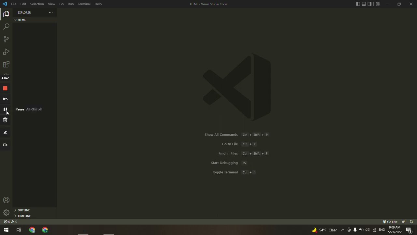Open the Windows Start menu
This screenshot has width=417, height=235.
pyautogui.click(x=6, y=230)
